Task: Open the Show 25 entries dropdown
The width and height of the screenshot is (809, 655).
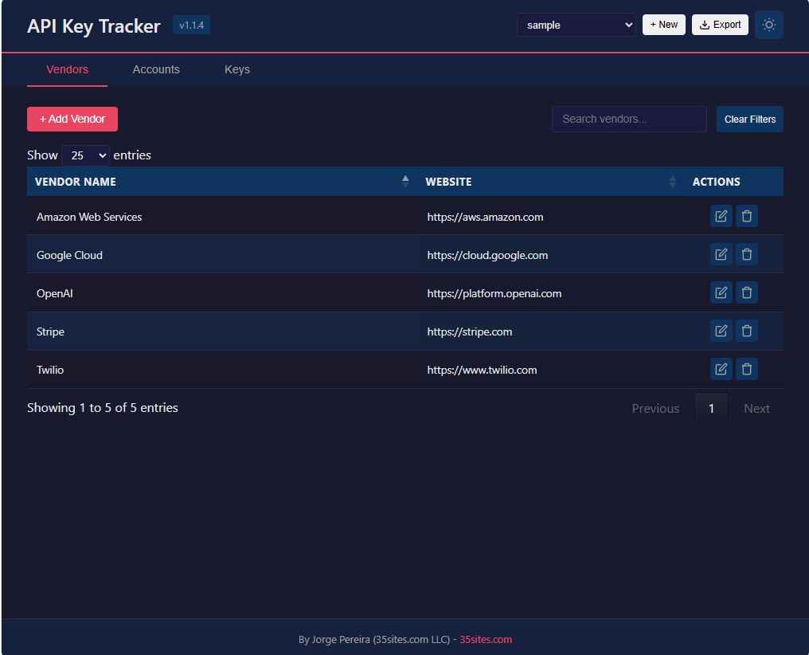Action: [85, 155]
